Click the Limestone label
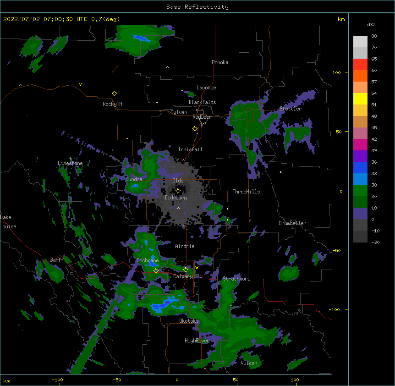Viewport: 395px width, 386px height. [70, 163]
